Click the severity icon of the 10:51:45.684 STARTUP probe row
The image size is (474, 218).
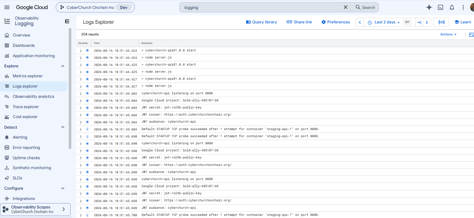click(x=87, y=129)
